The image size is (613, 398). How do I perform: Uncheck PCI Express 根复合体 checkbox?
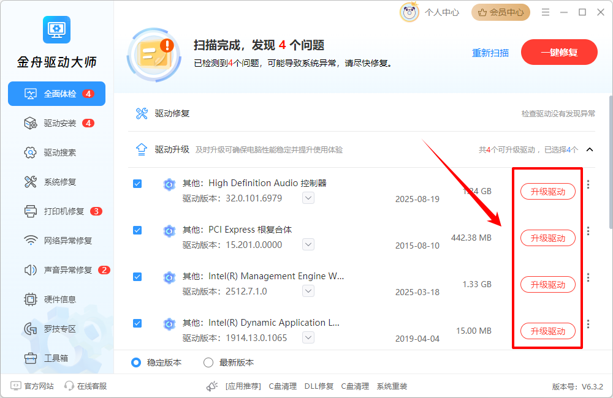click(x=137, y=230)
